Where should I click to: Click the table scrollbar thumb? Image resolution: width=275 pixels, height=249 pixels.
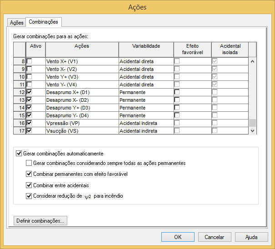253,123
